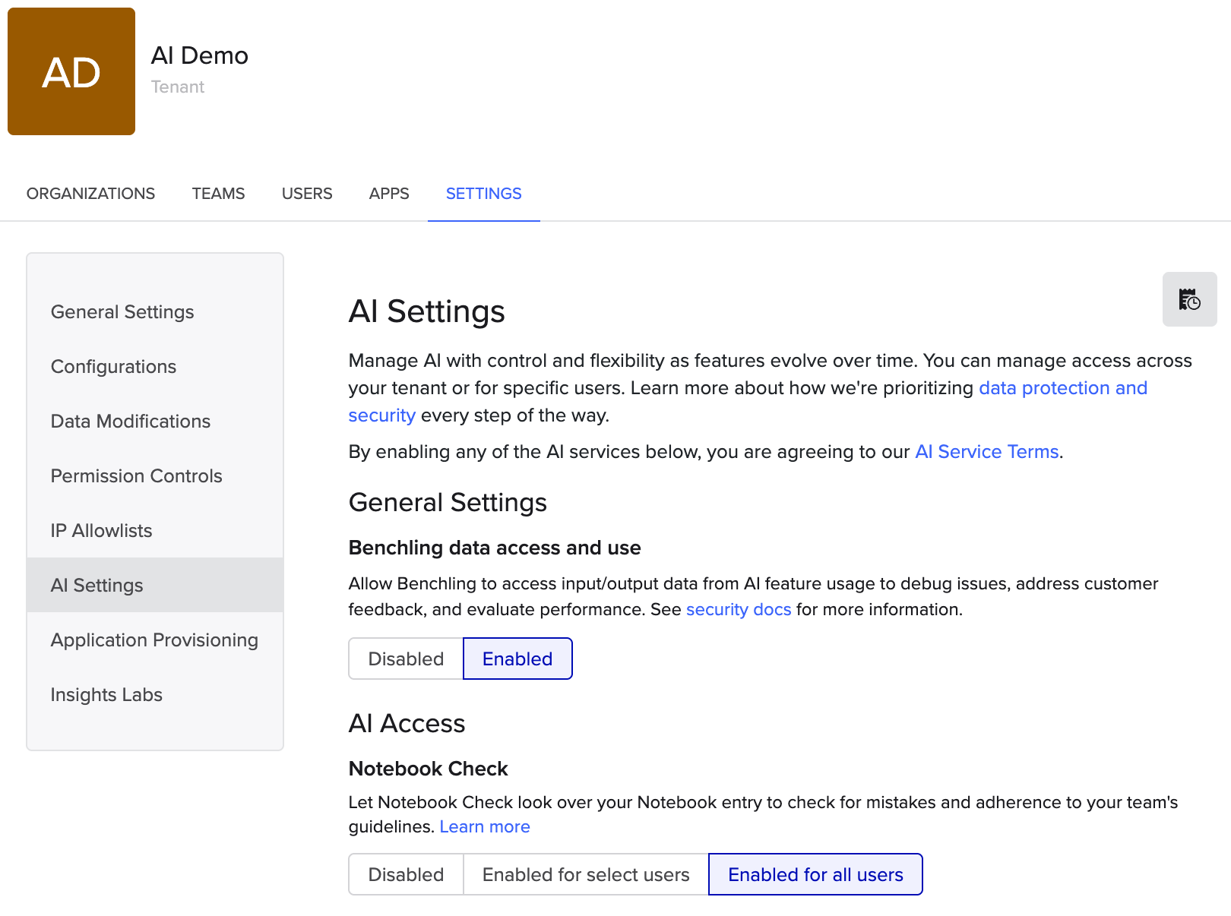1231x916 pixels.
Task: Open the Apps tab
Action: 389,194
